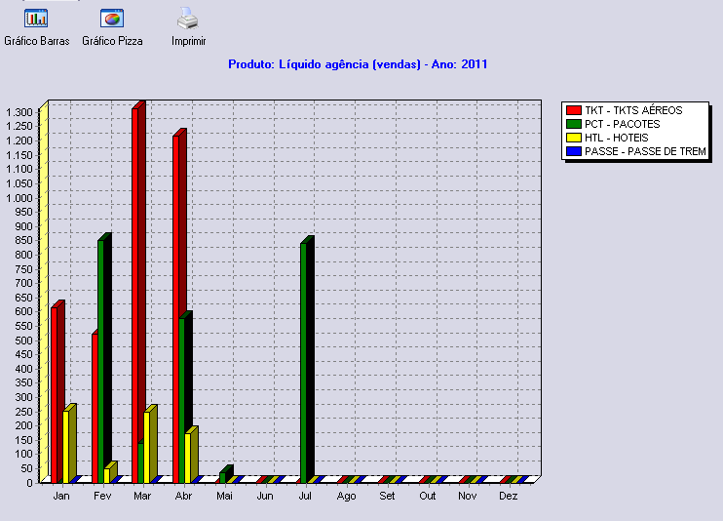Select the 'TKT - TKTS AÉREOS' legend label
This screenshot has width=723, height=521.
point(633,110)
